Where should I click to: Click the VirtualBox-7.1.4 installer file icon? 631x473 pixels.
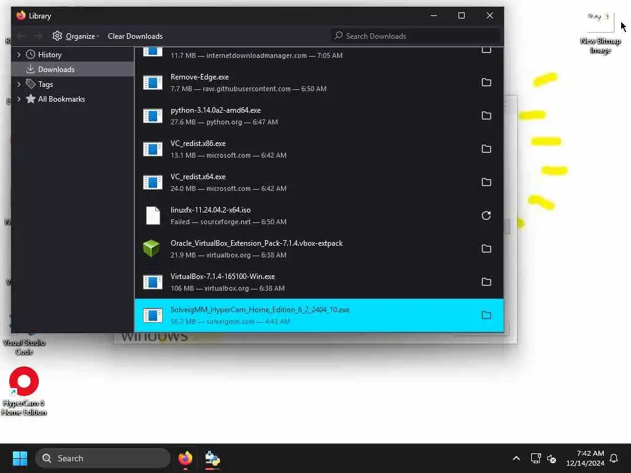point(153,282)
